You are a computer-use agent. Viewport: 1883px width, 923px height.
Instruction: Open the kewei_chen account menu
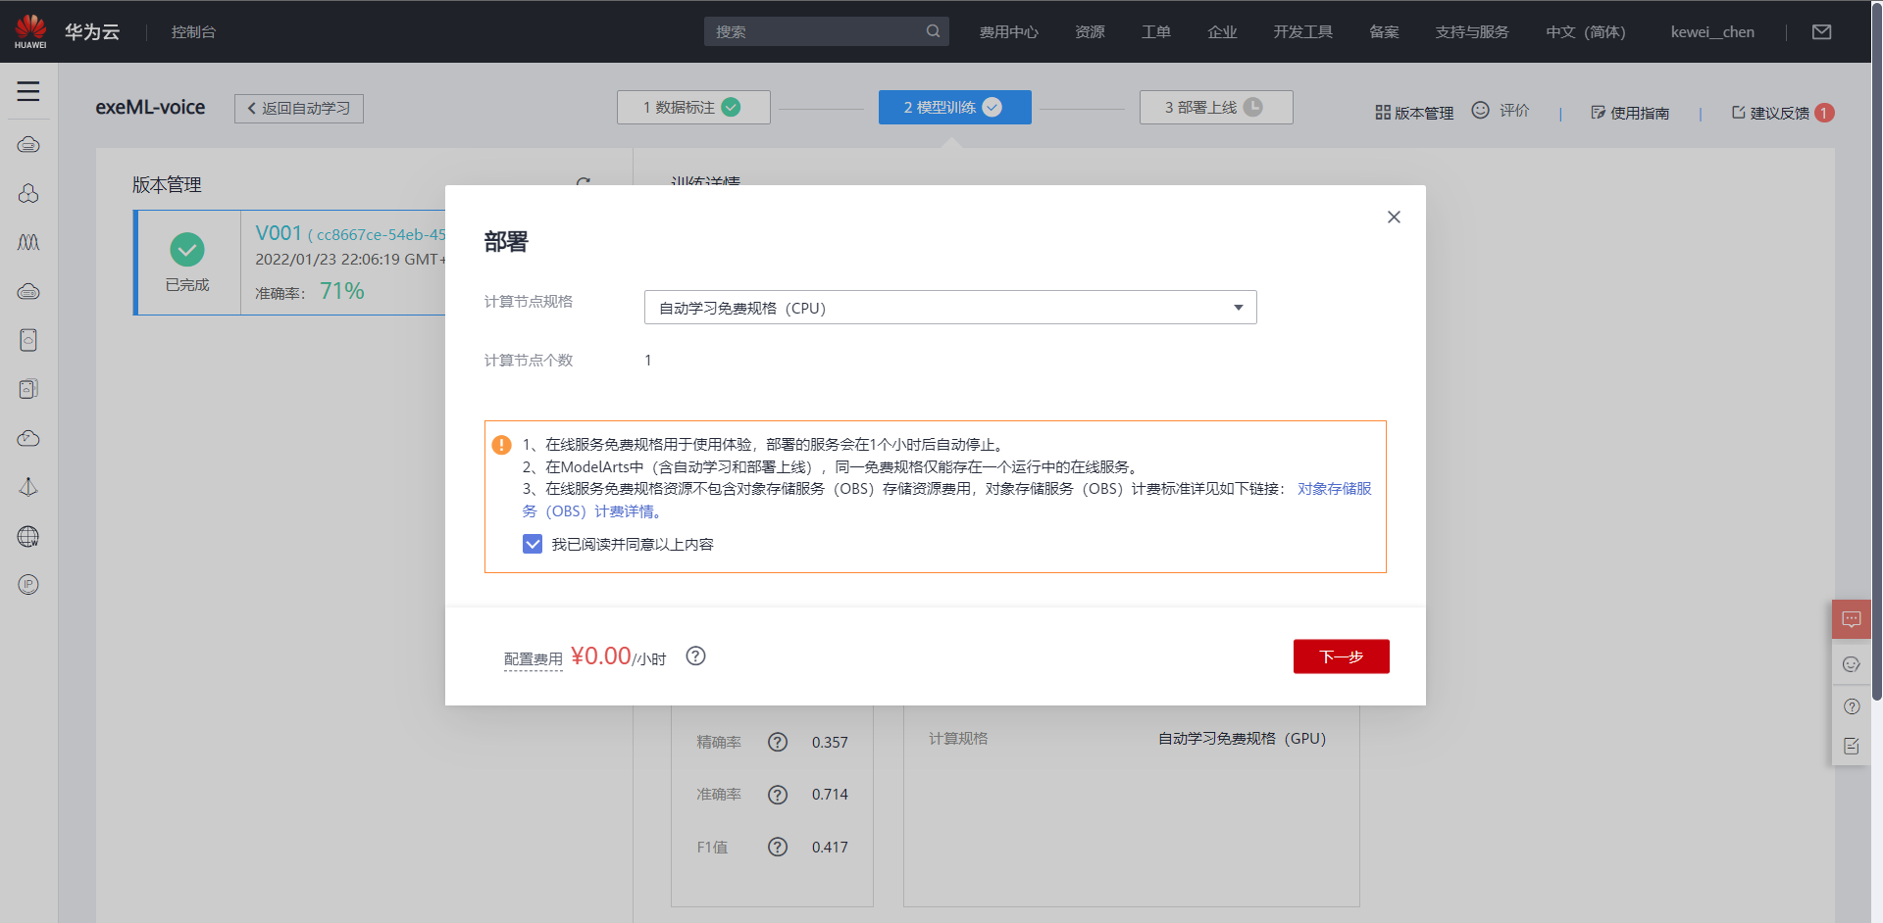pyautogui.click(x=1712, y=32)
